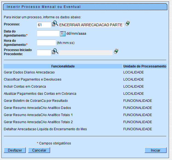172x160 pixels.
Task: Focus the Processo code field containing 61
Action: [44, 25]
